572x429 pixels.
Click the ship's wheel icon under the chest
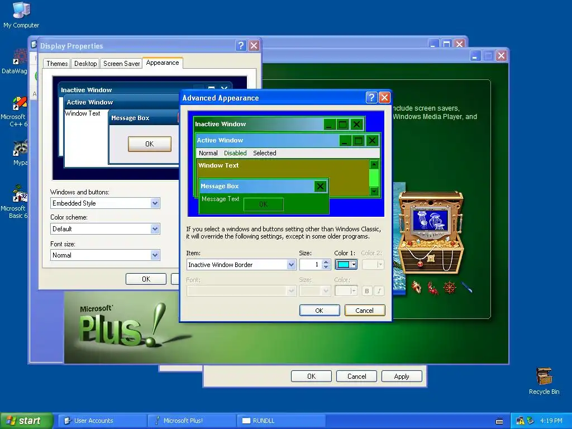coord(450,288)
